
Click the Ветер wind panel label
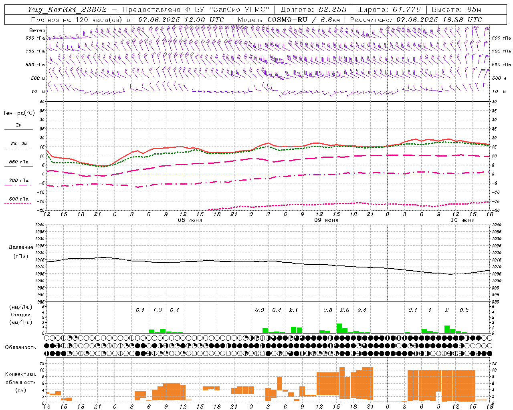pos(37,30)
